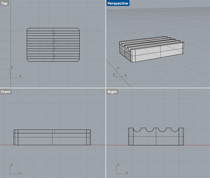Click the z-x axis icon in Front viewport
The image size is (210, 178).
click(16, 169)
